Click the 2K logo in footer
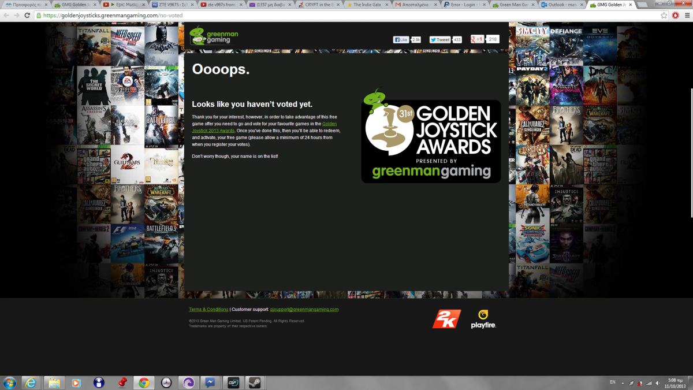This screenshot has width=693, height=390. pos(446,318)
